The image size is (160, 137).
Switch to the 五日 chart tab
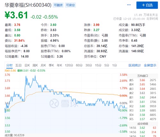tap(18, 65)
